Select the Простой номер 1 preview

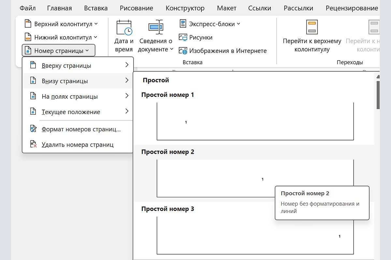(x=255, y=121)
